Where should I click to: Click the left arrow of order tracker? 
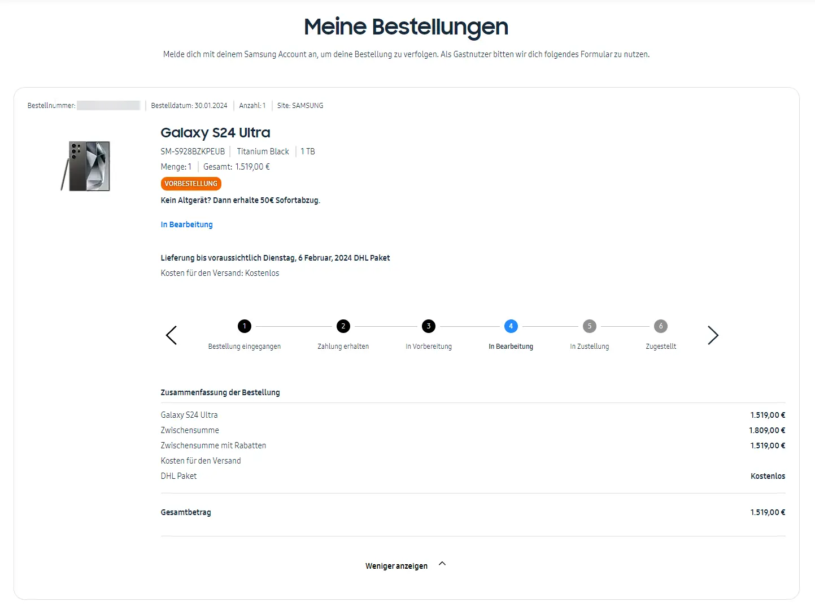pyautogui.click(x=171, y=335)
